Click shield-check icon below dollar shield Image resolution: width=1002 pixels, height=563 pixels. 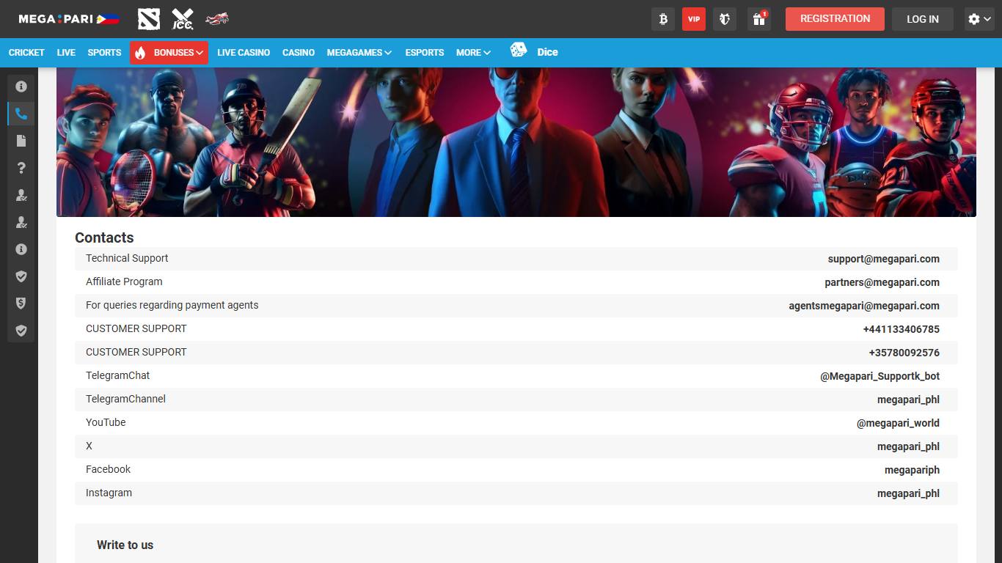click(21, 331)
